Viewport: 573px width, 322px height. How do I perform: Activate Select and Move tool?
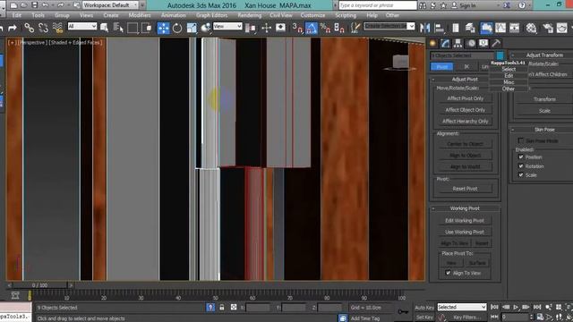click(163, 28)
